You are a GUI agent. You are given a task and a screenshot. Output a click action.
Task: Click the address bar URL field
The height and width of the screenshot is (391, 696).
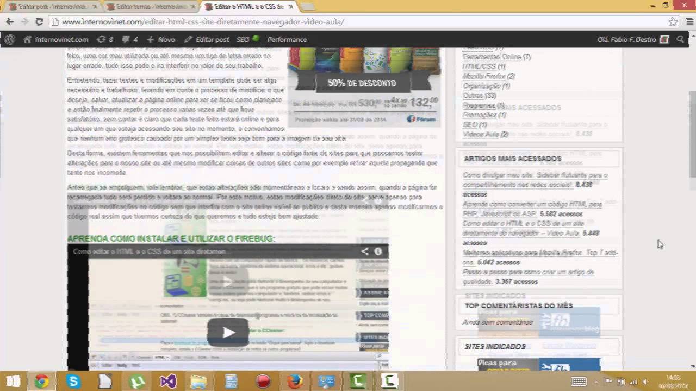359,22
